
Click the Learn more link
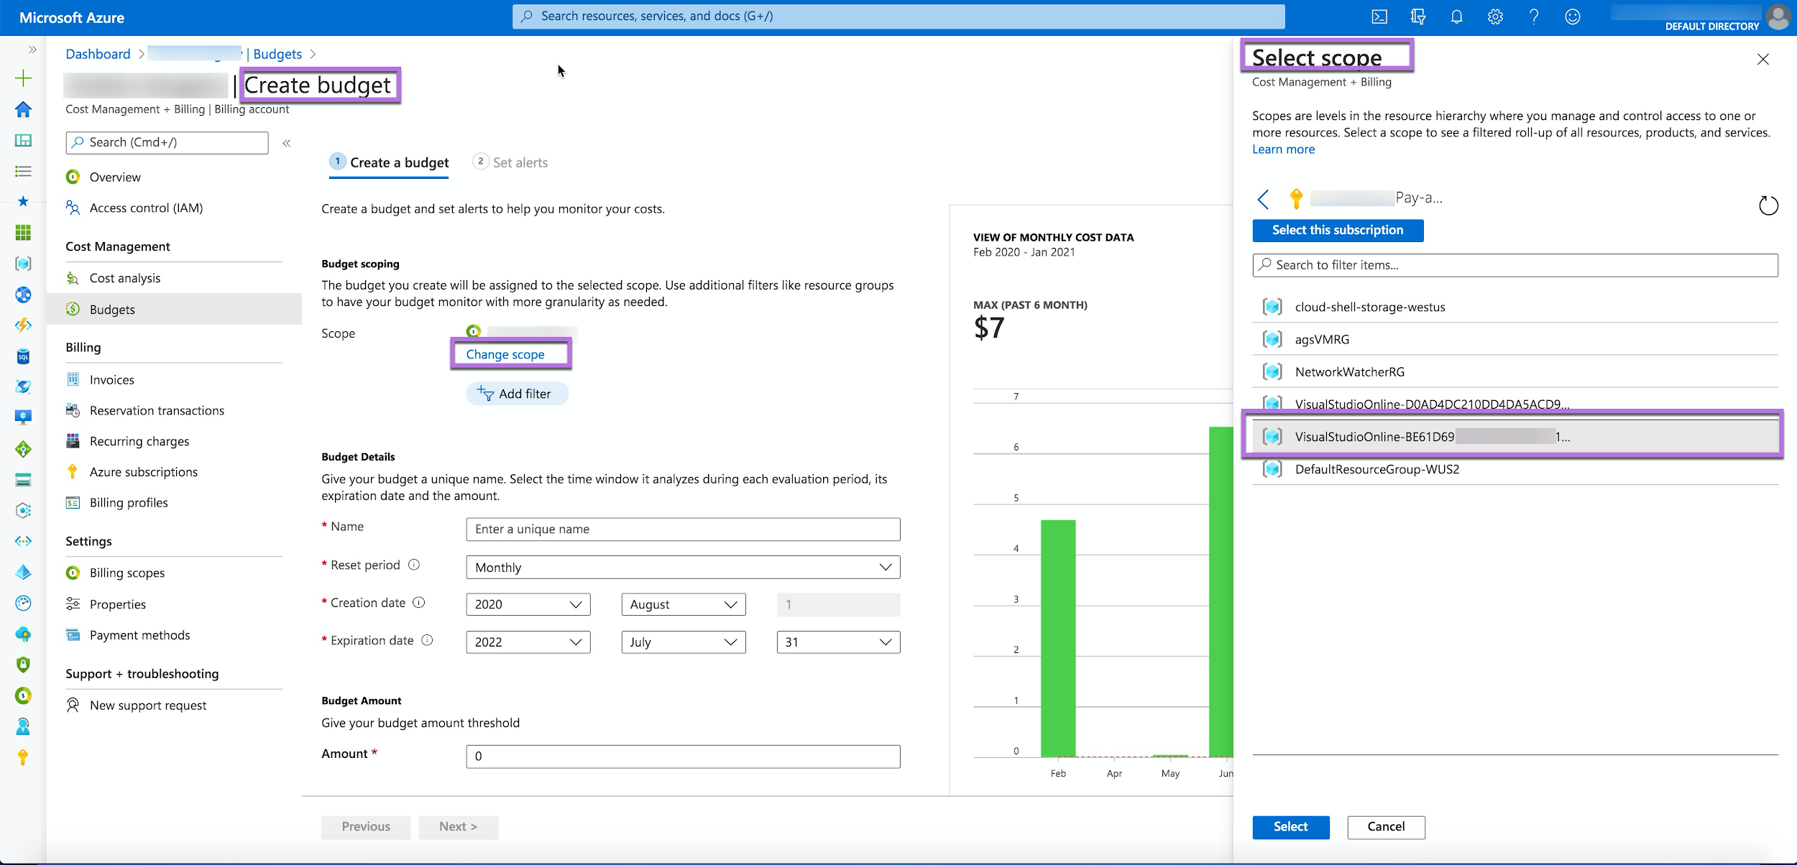tap(1284, 149)
